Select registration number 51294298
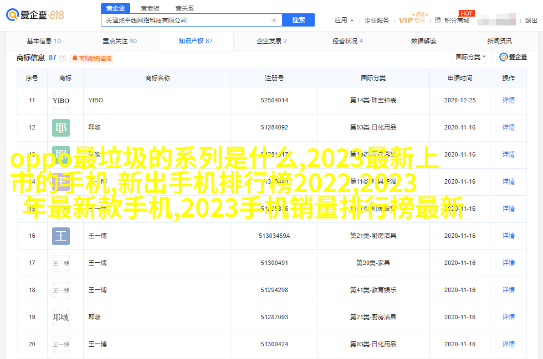The image size is (543, 359). [274, 290]
